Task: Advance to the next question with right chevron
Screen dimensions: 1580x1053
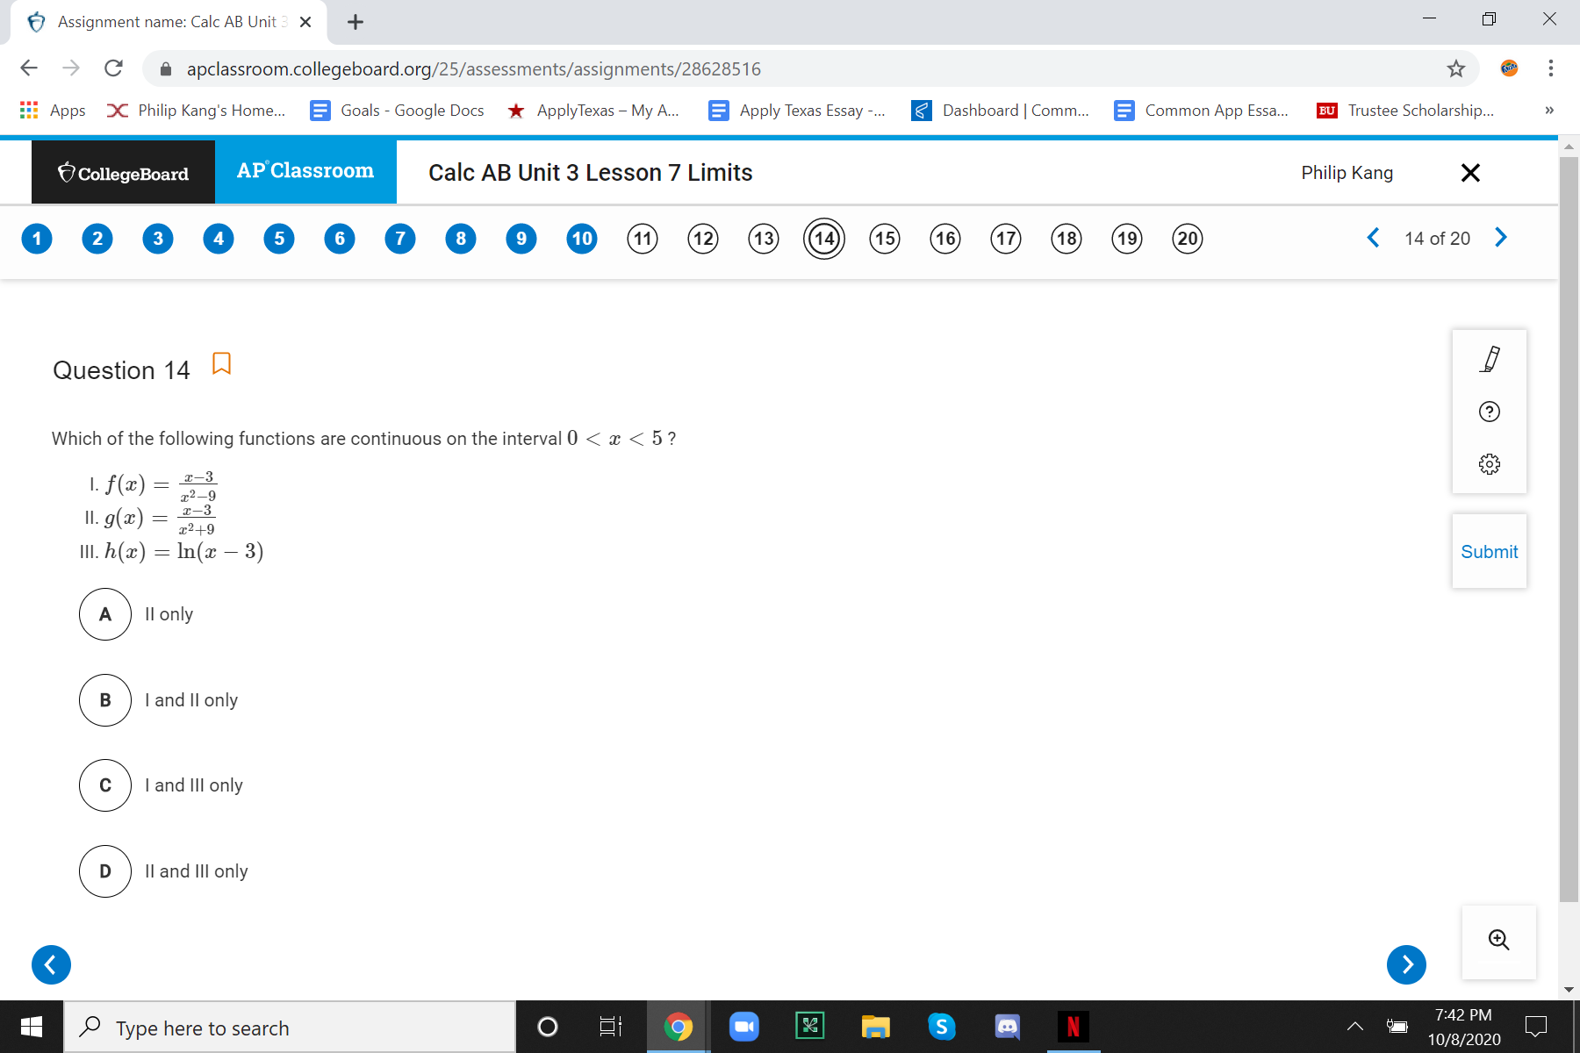Action: click(1501, 237)
